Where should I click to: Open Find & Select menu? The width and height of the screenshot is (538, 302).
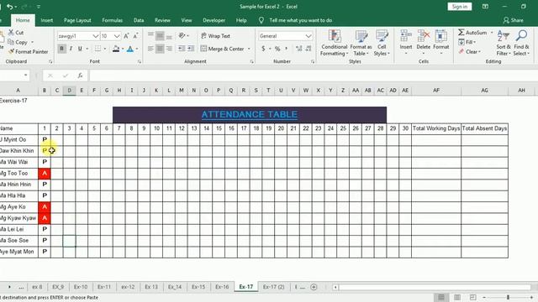521,43
